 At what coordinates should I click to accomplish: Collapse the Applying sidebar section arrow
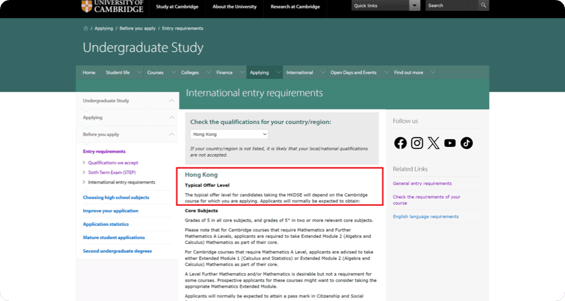click(x=172, y=118)
